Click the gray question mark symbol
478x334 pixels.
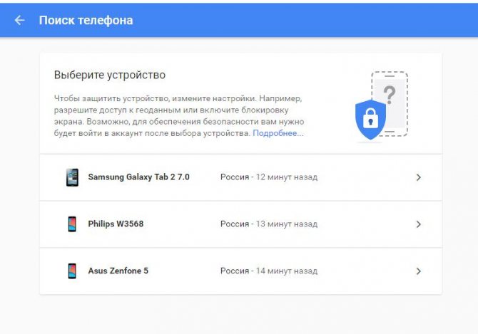[x=389, y=93]
